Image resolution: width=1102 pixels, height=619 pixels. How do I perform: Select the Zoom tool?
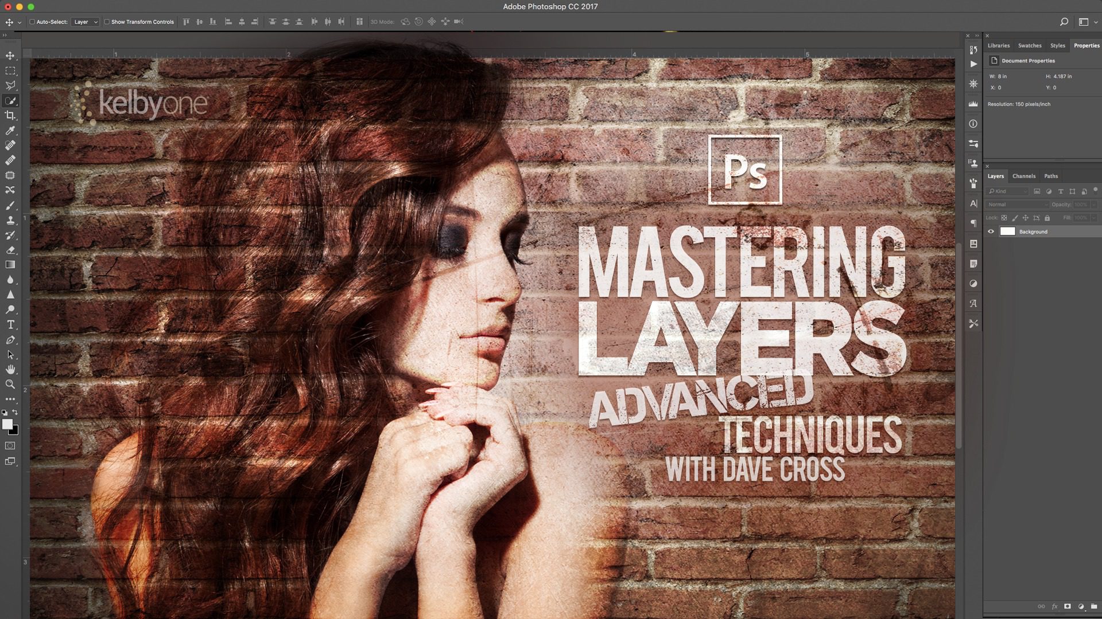pos(10,385)
